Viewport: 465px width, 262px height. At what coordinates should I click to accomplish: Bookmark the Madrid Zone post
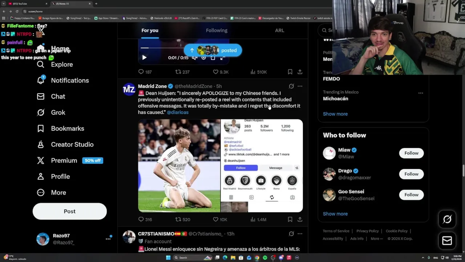(290, 219)
